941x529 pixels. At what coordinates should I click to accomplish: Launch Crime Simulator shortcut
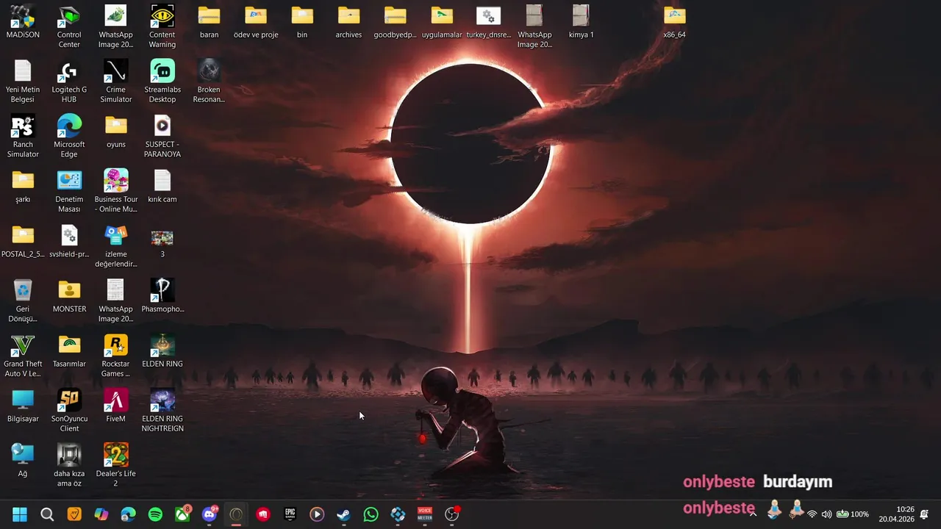pyautogui.click(x=115, y=82)
